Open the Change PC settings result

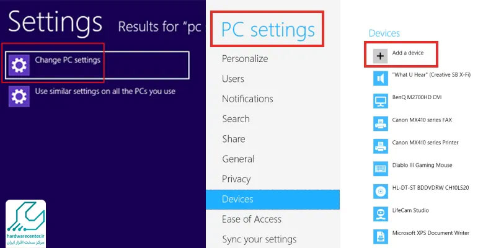pos(98,65)
